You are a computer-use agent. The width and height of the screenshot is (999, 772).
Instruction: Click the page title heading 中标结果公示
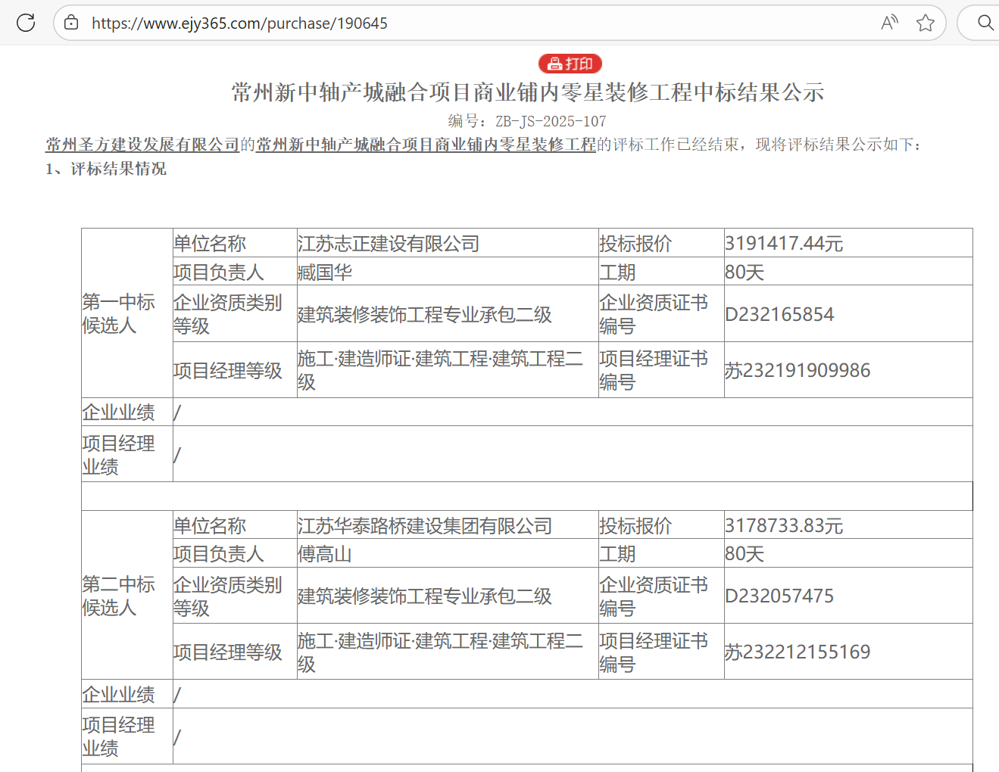527,92
